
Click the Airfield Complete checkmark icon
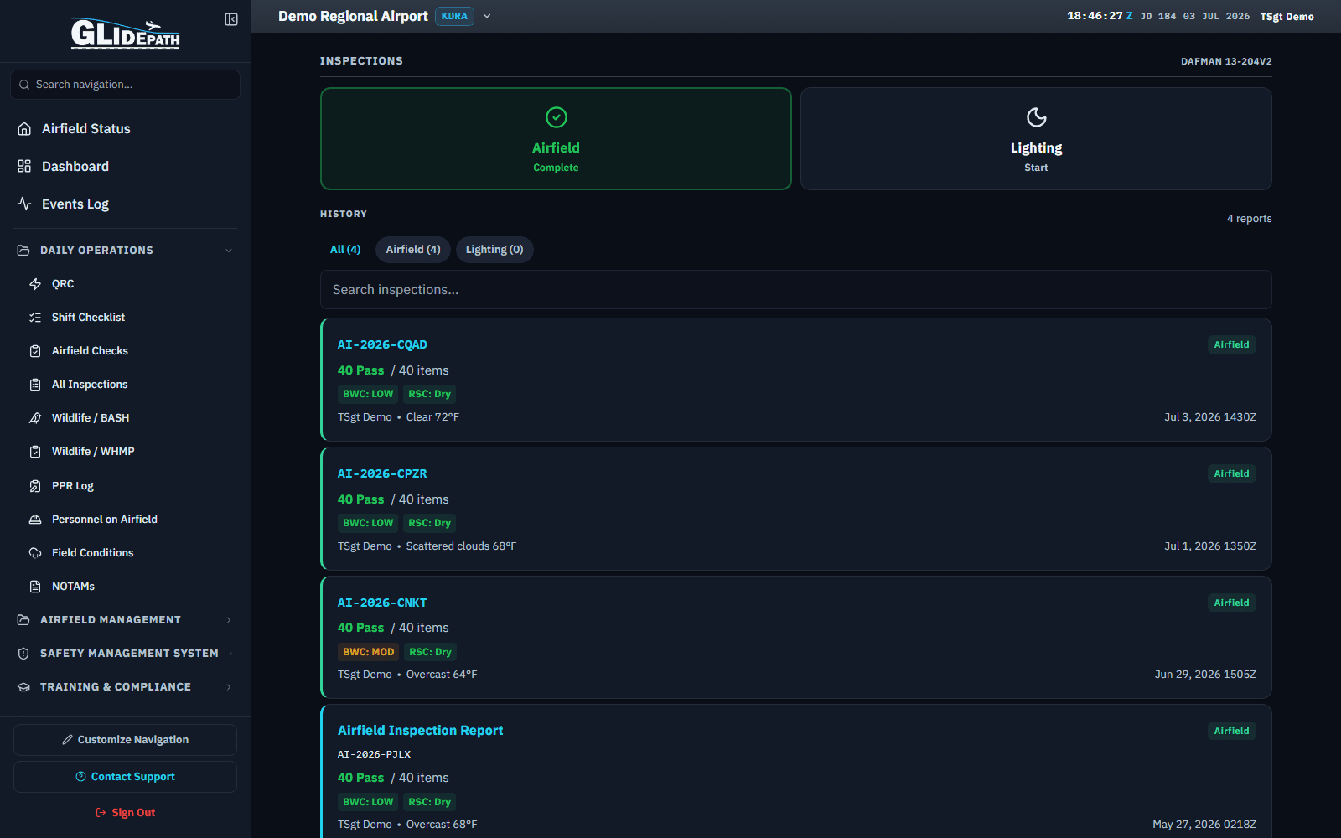click(x=556, y=117)
